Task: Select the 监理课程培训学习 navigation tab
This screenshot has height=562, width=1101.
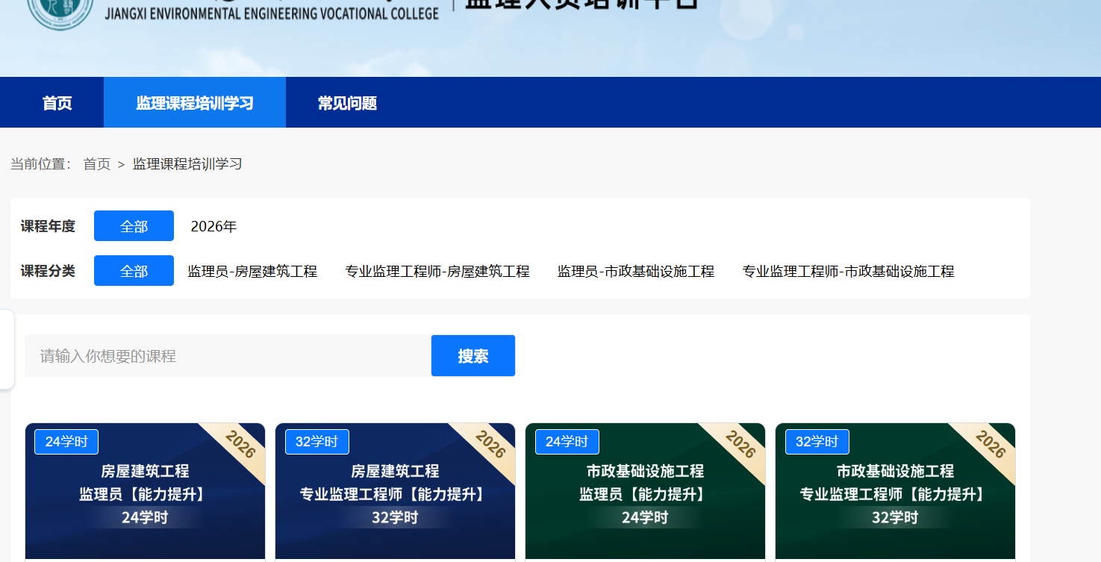Action: pyautogui.click(x=195, y=103)
